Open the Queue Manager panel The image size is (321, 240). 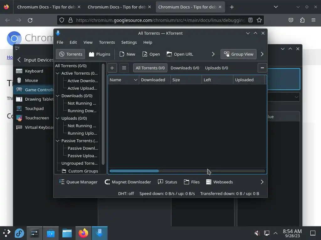(78, 182)
